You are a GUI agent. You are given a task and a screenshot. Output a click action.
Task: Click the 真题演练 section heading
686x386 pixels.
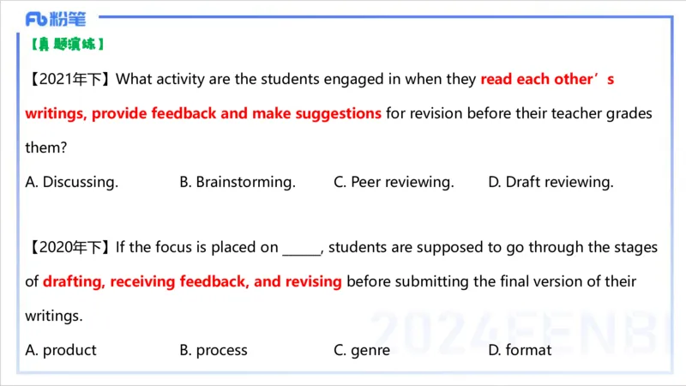coord(66,43)
